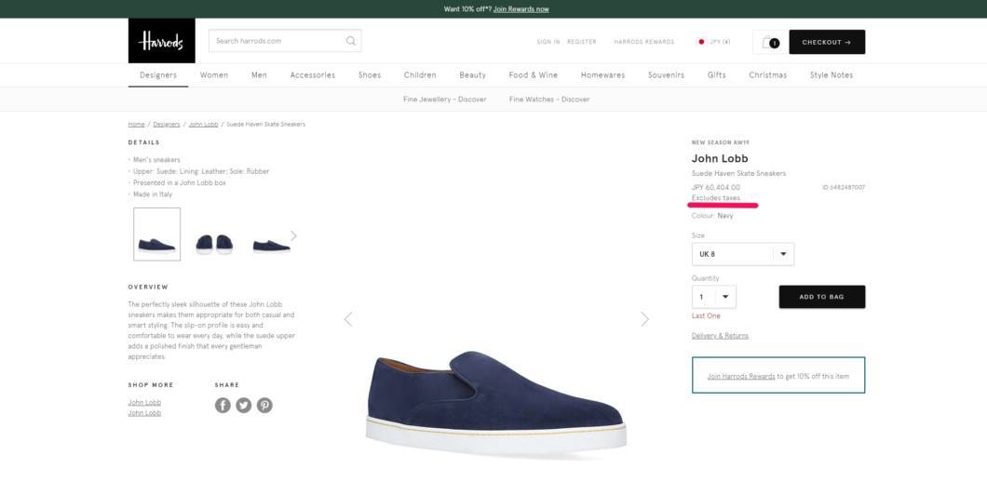
Task: Open the shopping bag icon
Action: 769,42
